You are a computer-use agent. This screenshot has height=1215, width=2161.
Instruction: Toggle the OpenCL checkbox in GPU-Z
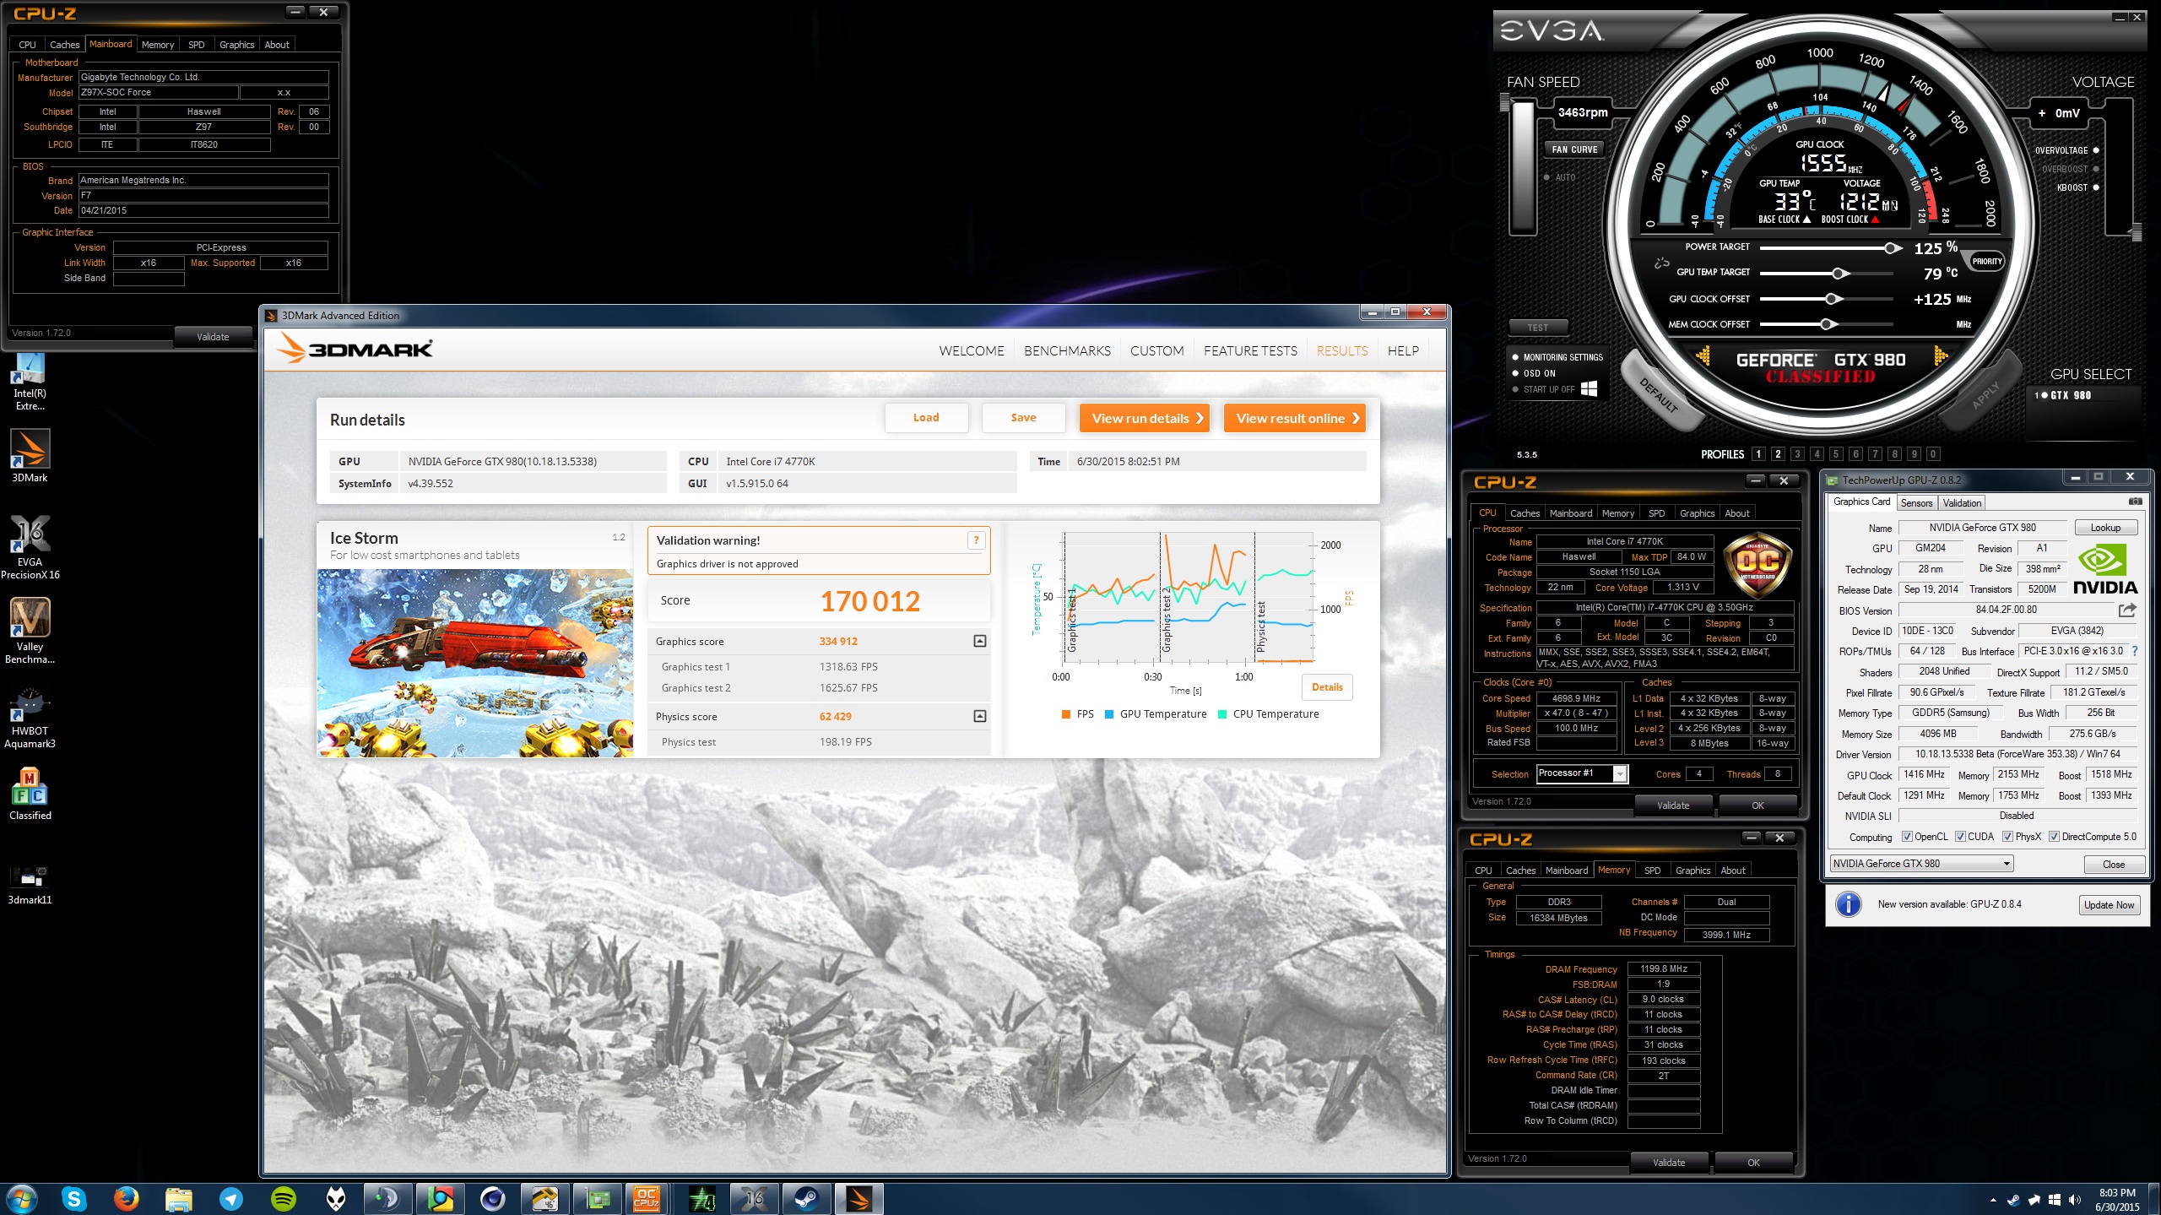click(1907, 837)
